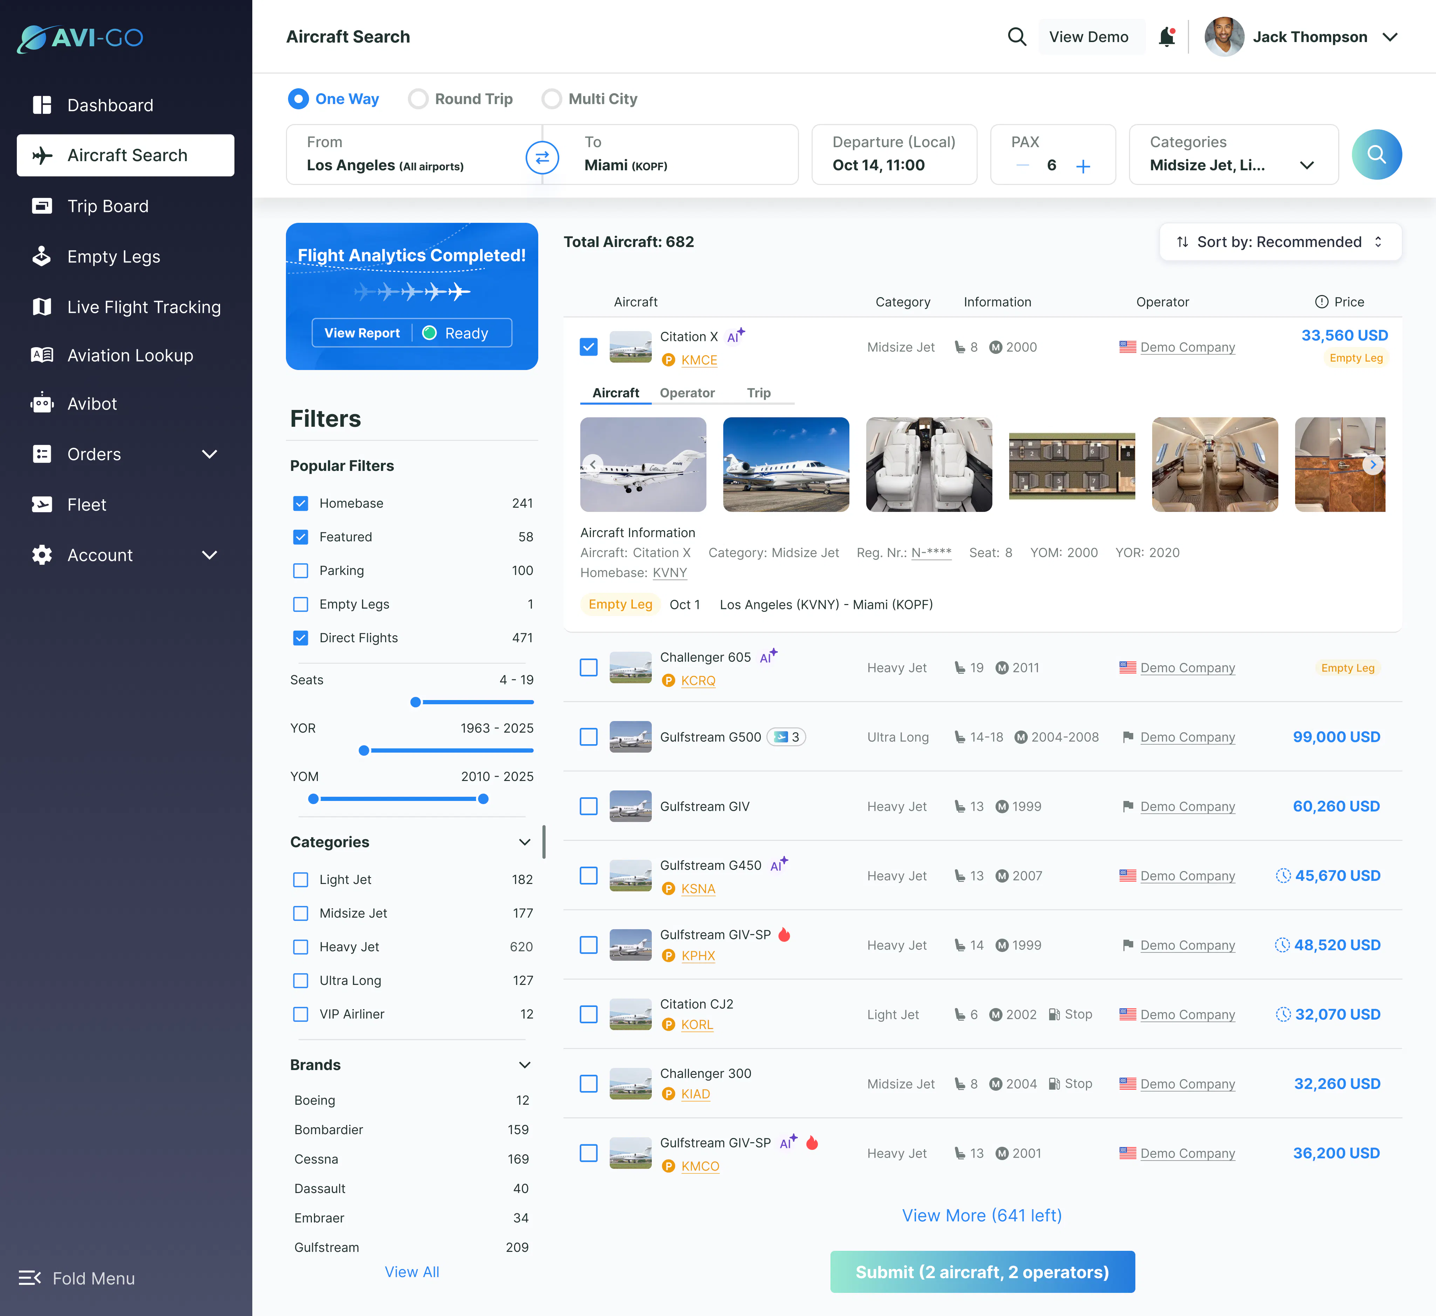1436x1316 pixels.
Task: Adjust YOM slider right handle
Action: tap(483, 799)
